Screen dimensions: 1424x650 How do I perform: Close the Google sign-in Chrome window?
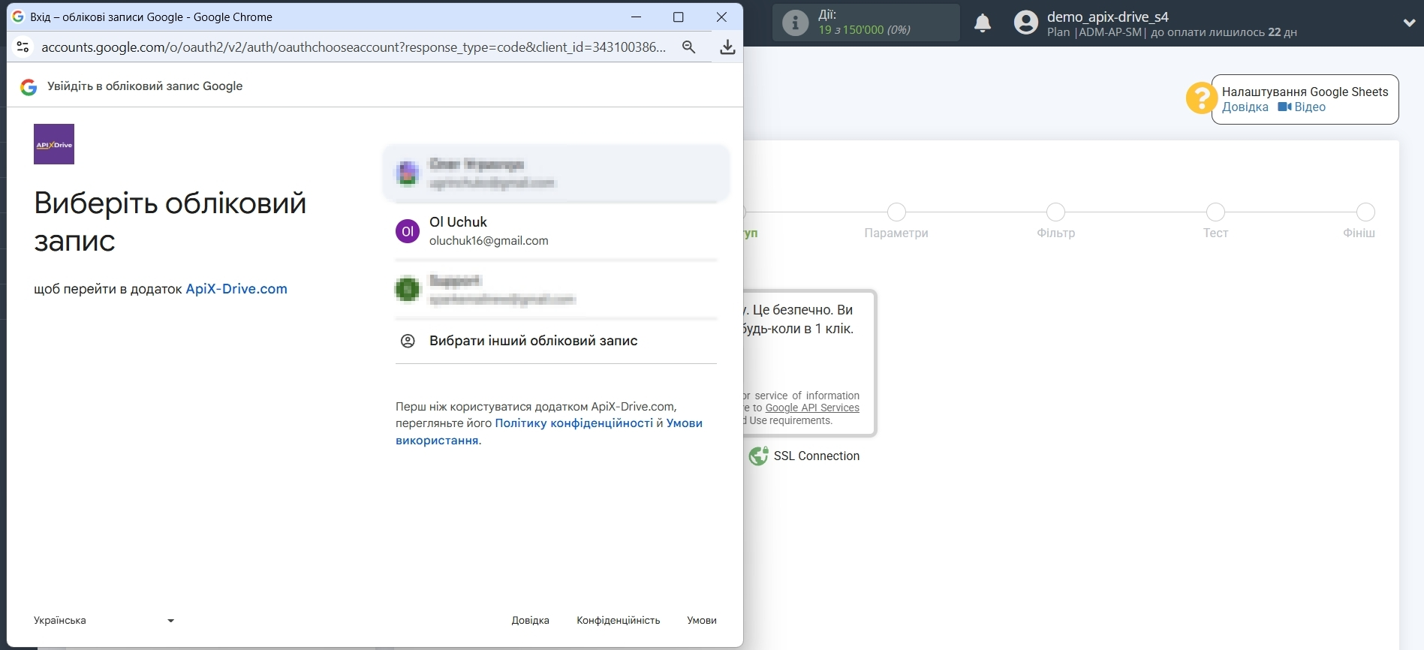[x=721, y=17]
